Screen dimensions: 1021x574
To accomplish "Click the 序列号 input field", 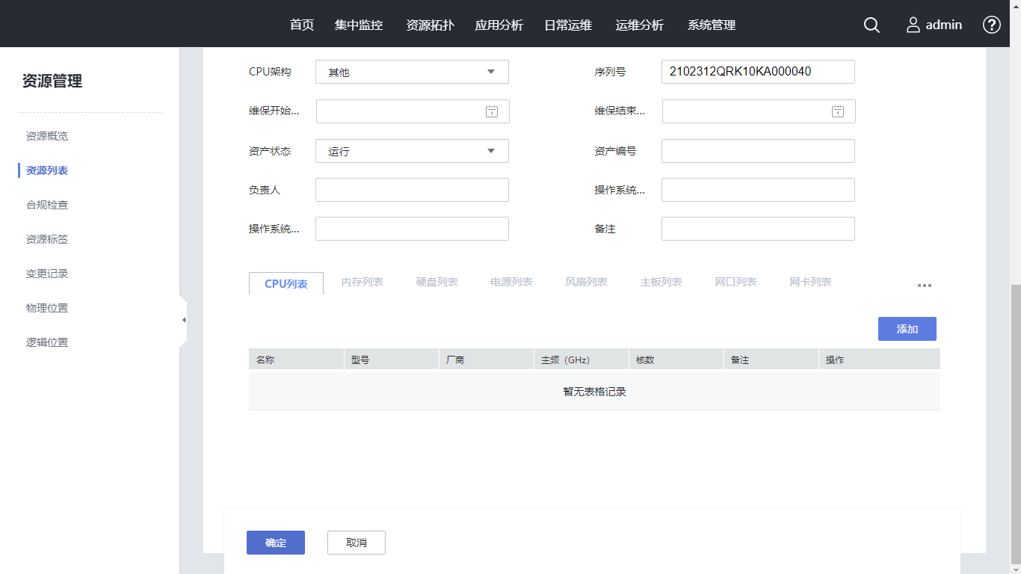I will pyautogui.click(x=757, y=72).
